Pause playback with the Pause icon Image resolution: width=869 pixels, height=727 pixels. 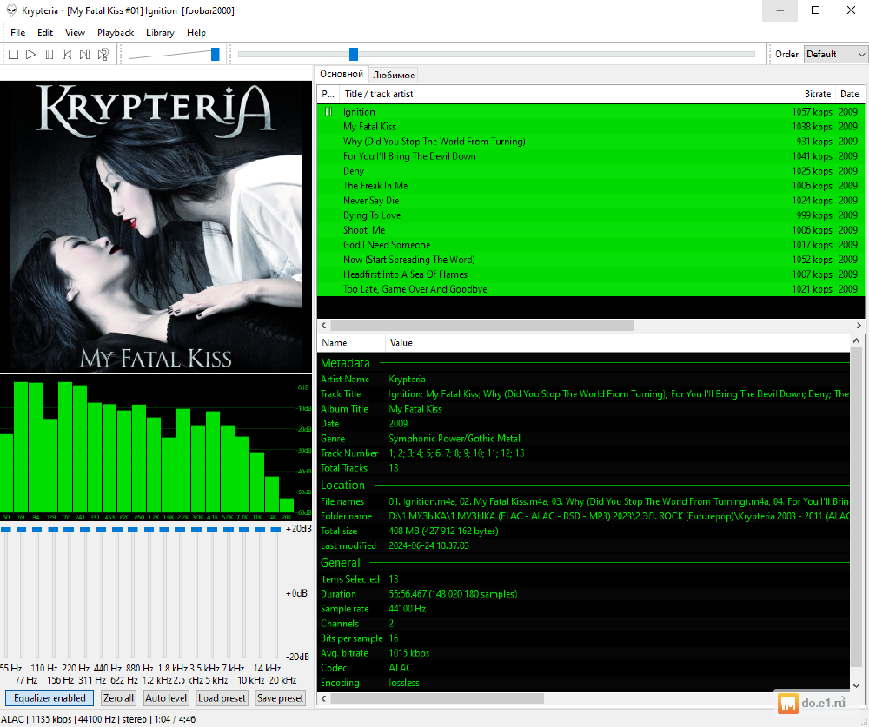coord(49,55)
